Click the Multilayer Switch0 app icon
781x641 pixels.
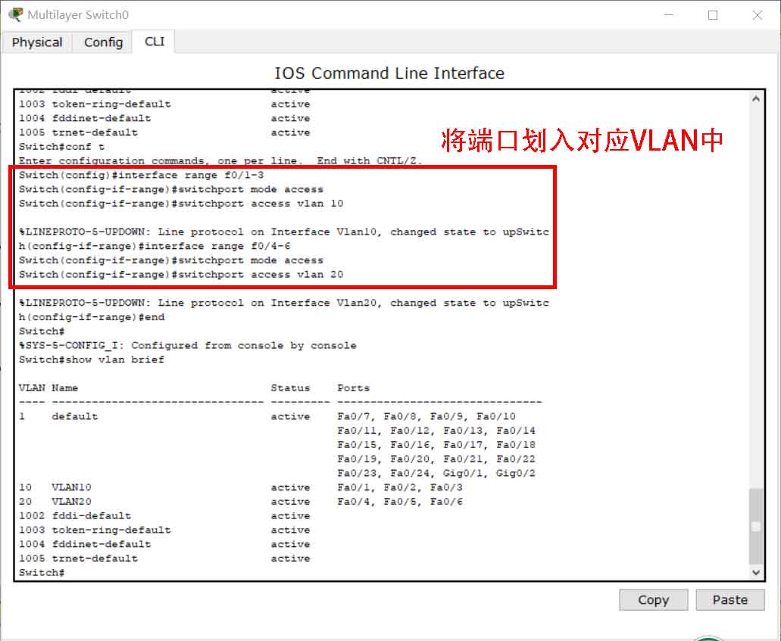(x=15, y=15)
